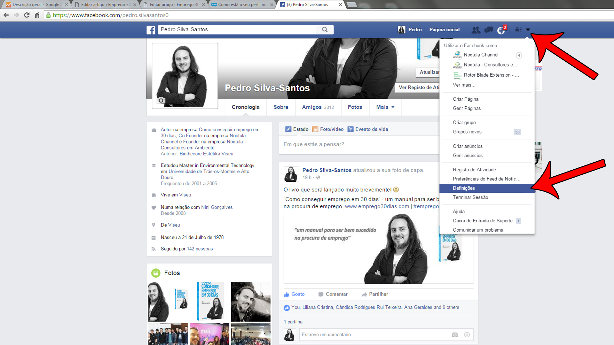
Task: Click the comment input field
Action: (x=352, y=334)
